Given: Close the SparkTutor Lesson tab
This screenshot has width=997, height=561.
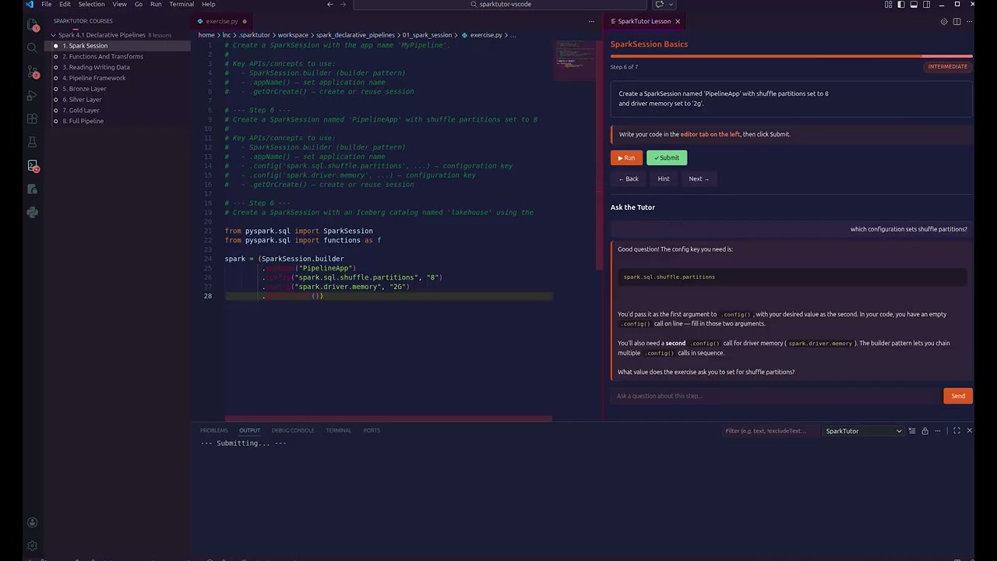Looking at the screenshot, I should point(678,21).
